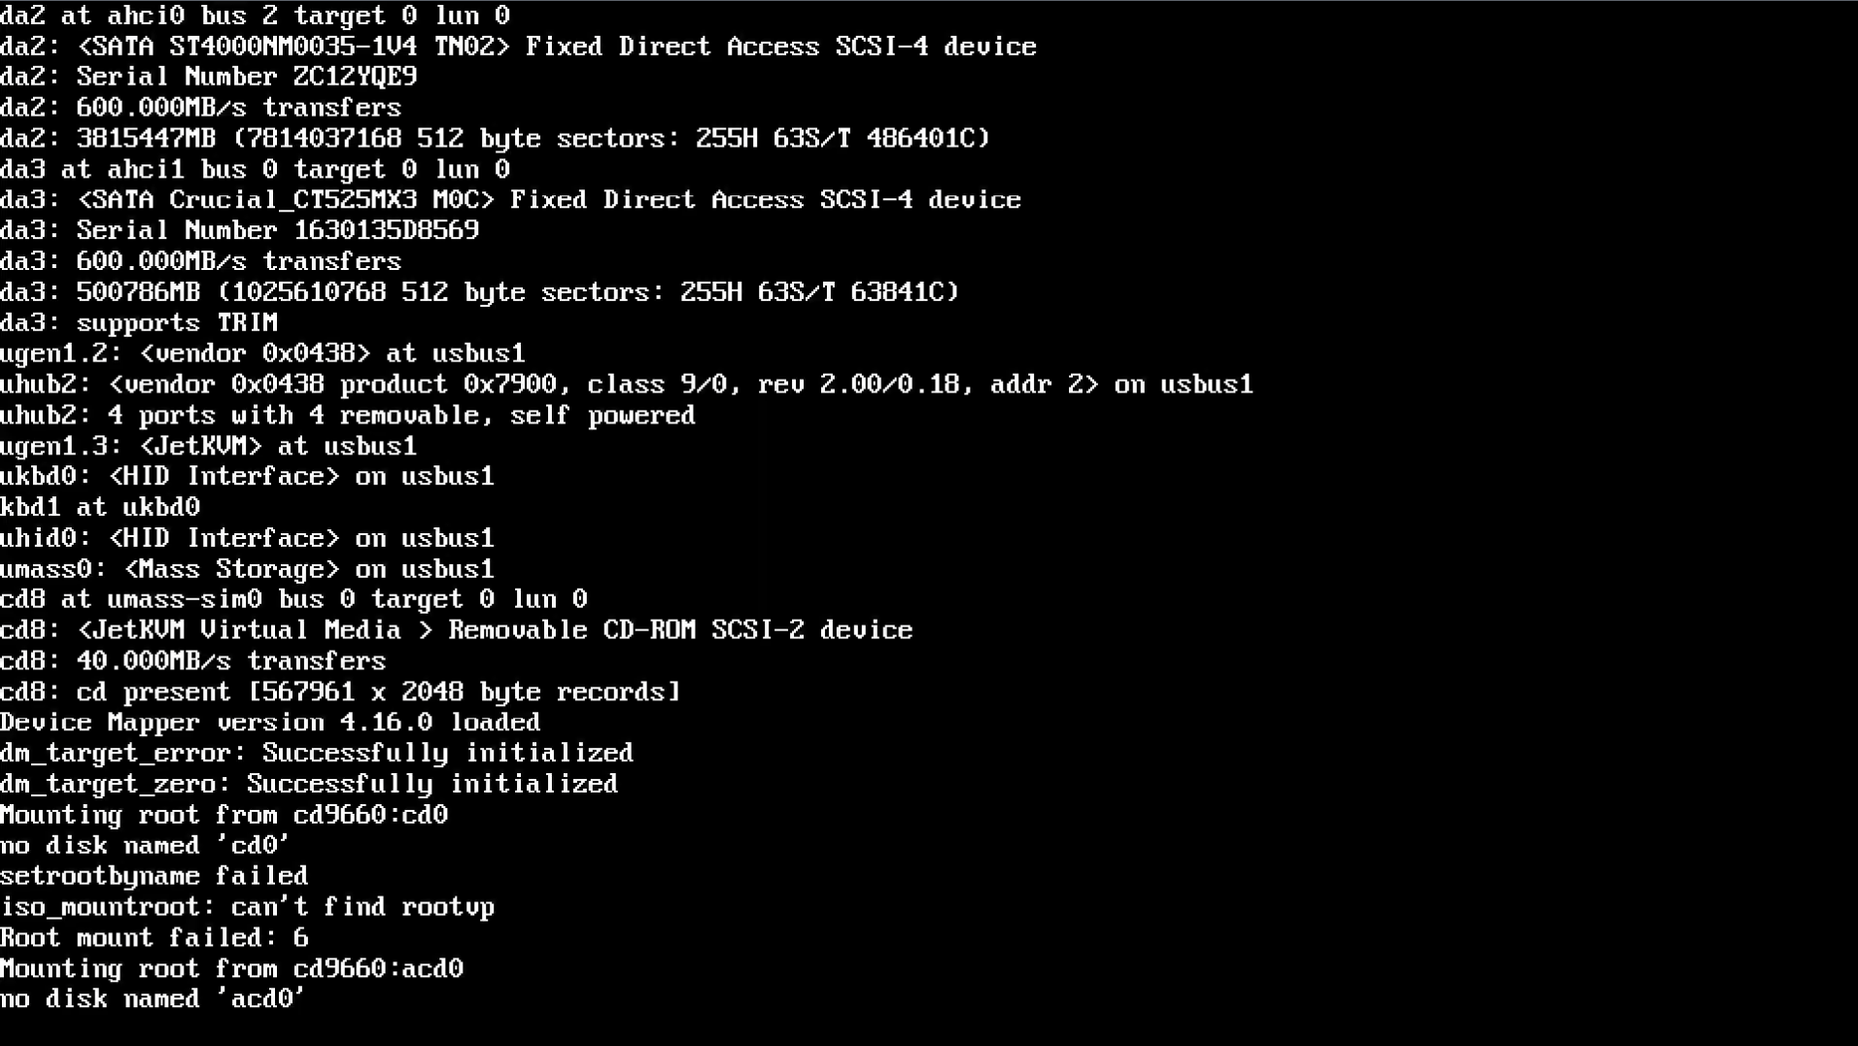
Task: Click the 'cd8: 40.000MB/s transfers' line
Action: coord(193,661)
